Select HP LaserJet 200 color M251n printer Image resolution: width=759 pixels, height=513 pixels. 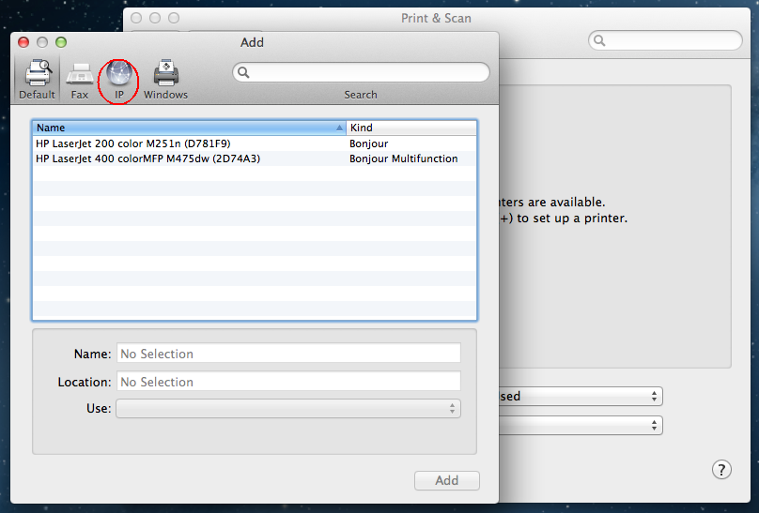tap(133, 143)
